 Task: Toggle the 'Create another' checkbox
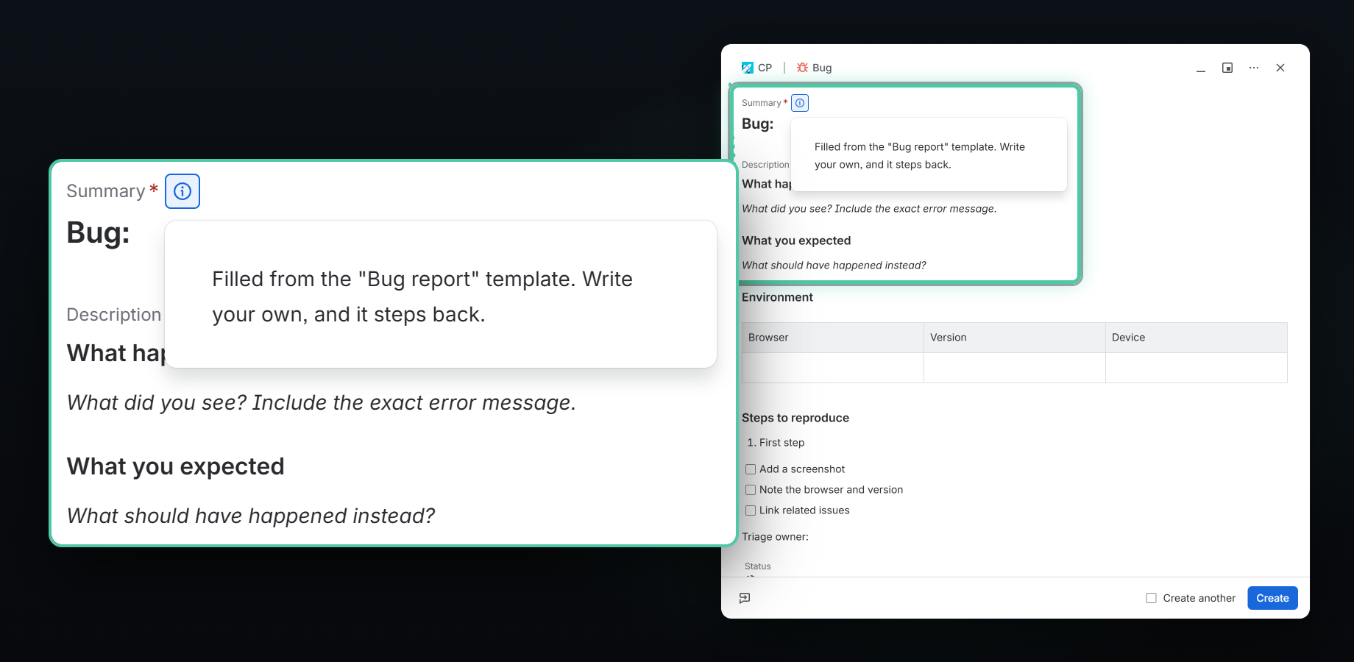coord(1152,598)
